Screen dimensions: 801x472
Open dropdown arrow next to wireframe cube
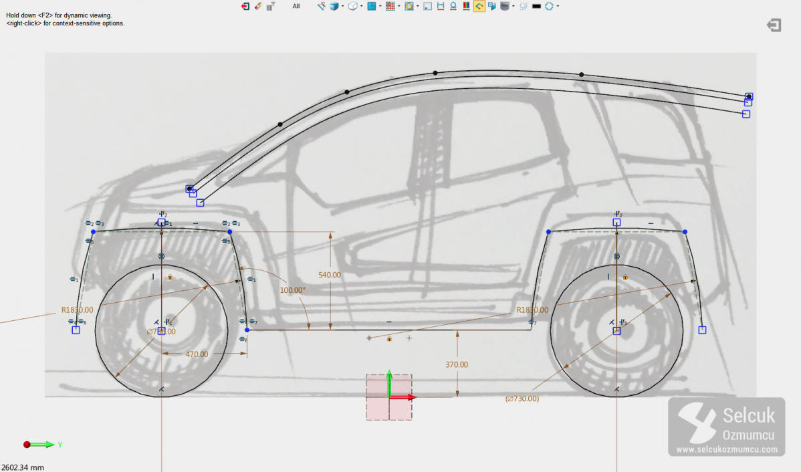coord(361,6)
